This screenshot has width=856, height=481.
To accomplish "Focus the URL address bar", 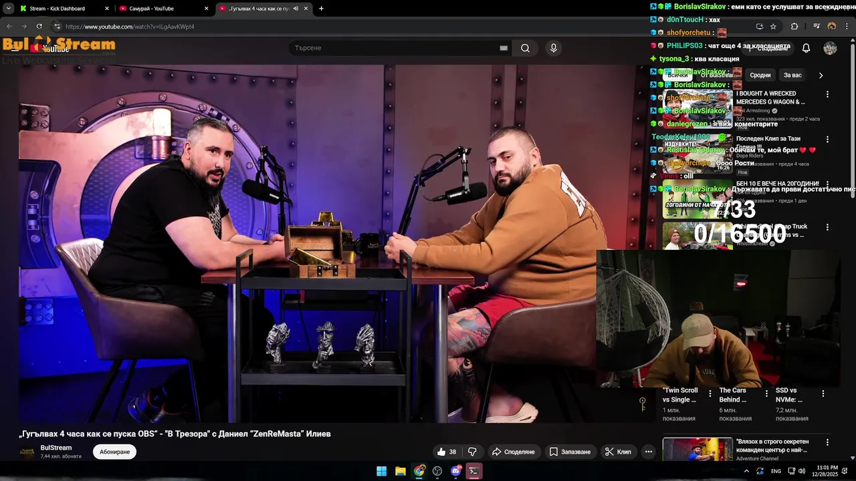I will (401, 27).
